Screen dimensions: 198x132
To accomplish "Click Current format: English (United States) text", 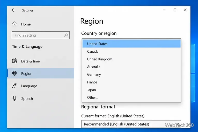I will pos(113,116).
